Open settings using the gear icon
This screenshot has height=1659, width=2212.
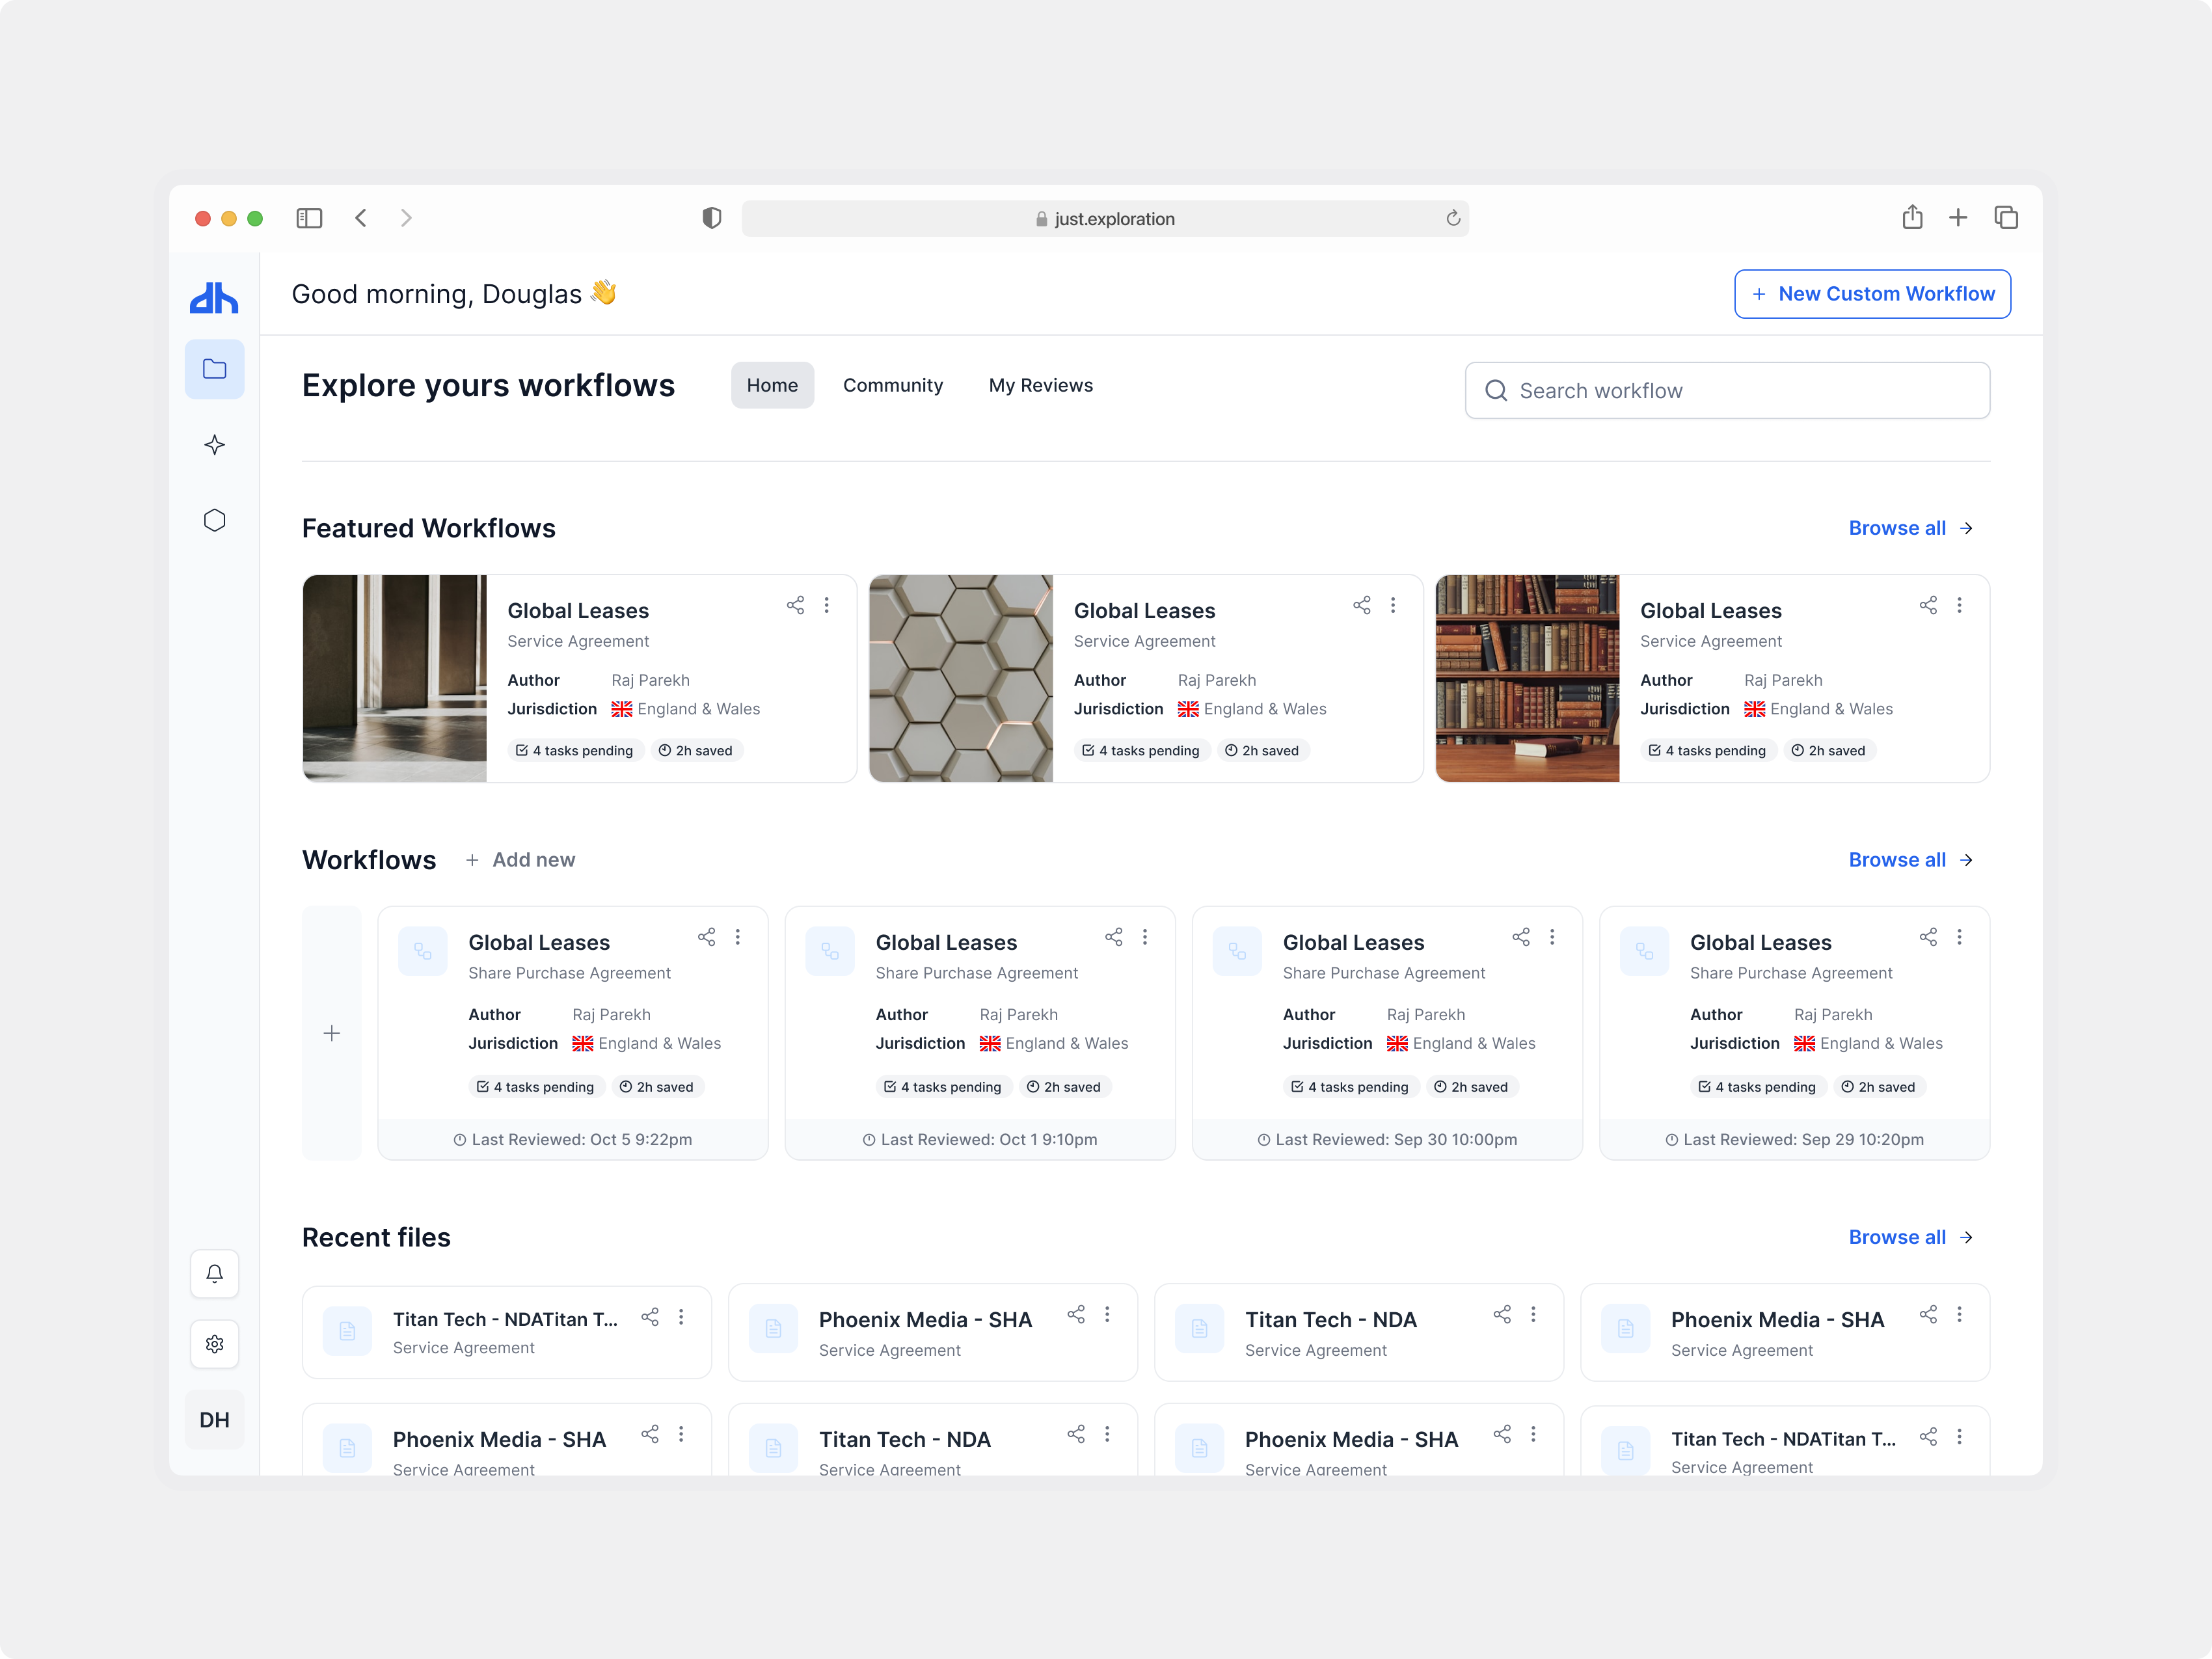tap(214, 1344)
